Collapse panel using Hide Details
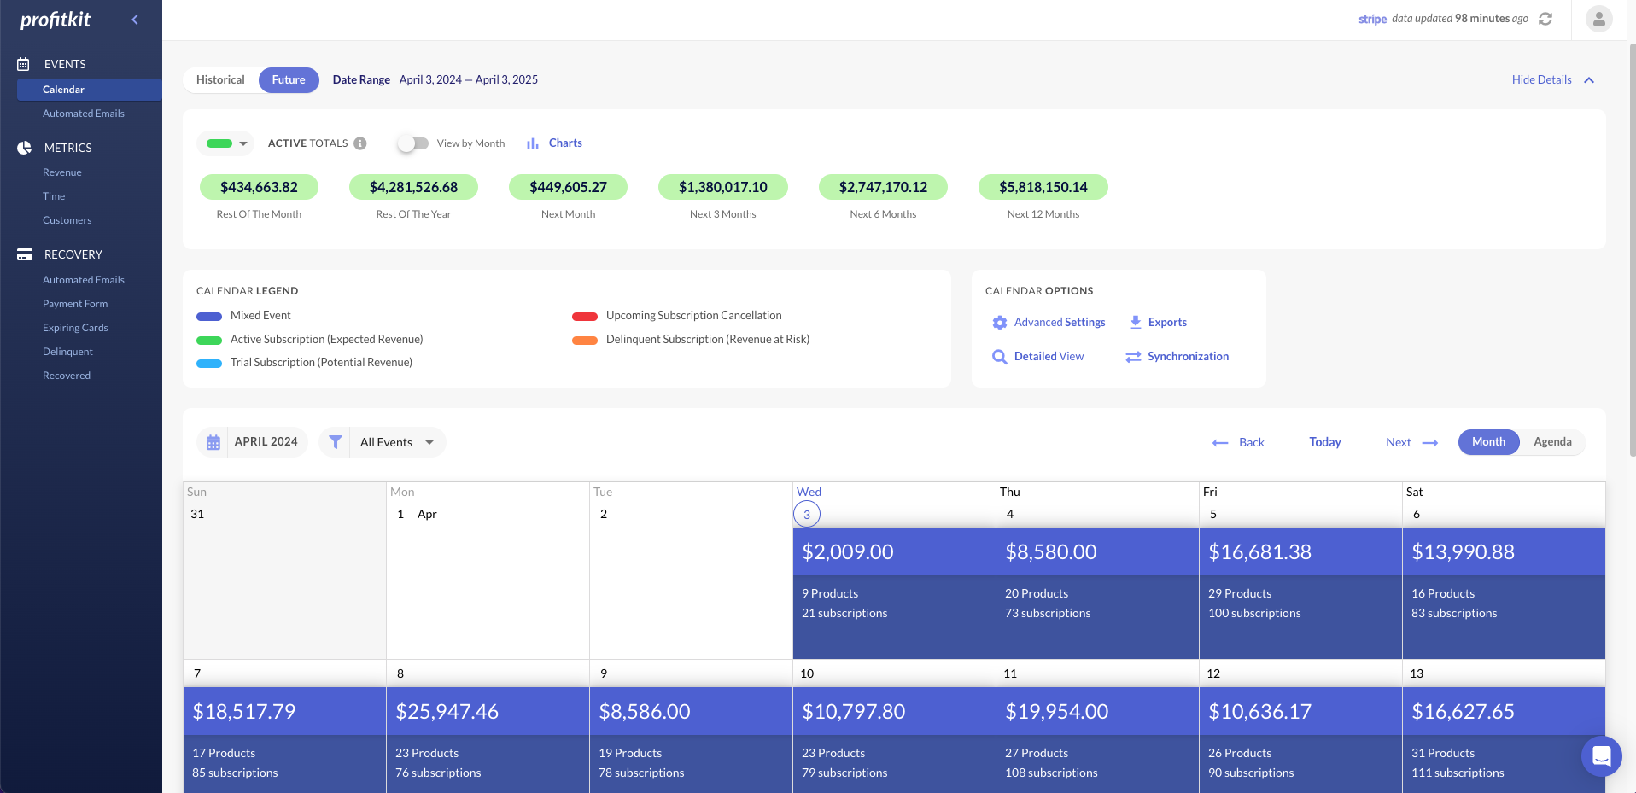Screen dimensions: 1636x793 coord(1552,80)
